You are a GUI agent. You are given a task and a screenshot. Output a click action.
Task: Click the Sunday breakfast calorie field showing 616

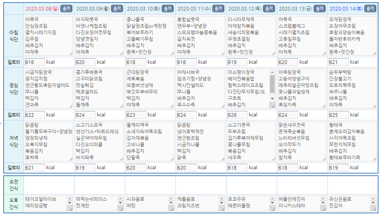(35, 62)
